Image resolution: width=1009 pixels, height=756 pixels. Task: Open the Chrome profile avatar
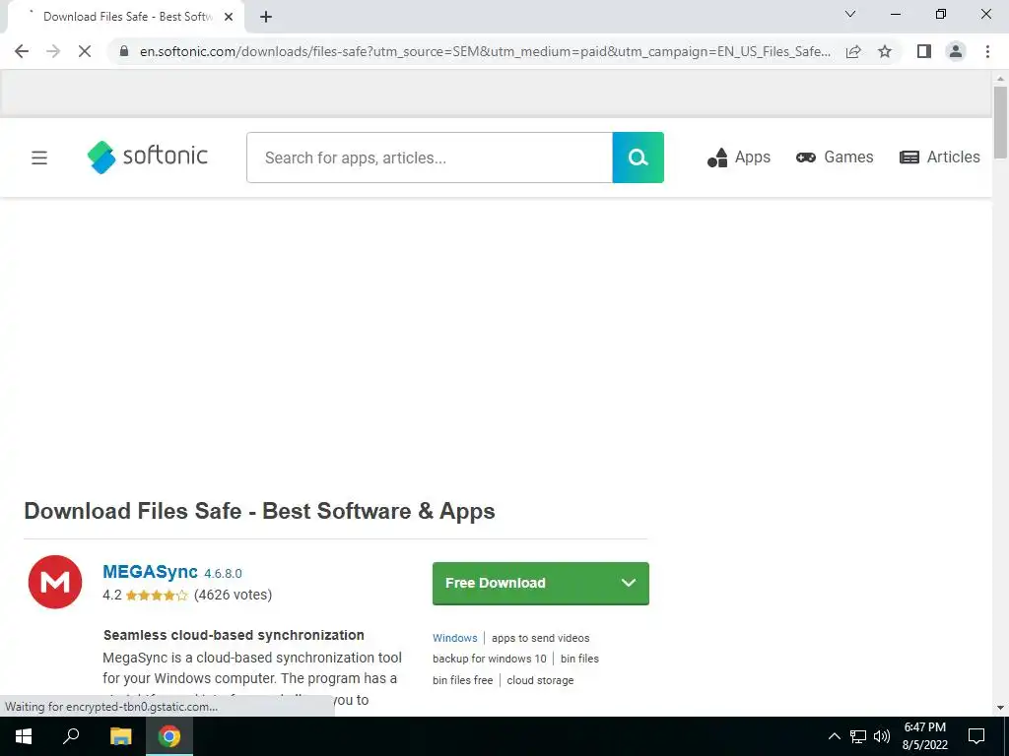956,51
